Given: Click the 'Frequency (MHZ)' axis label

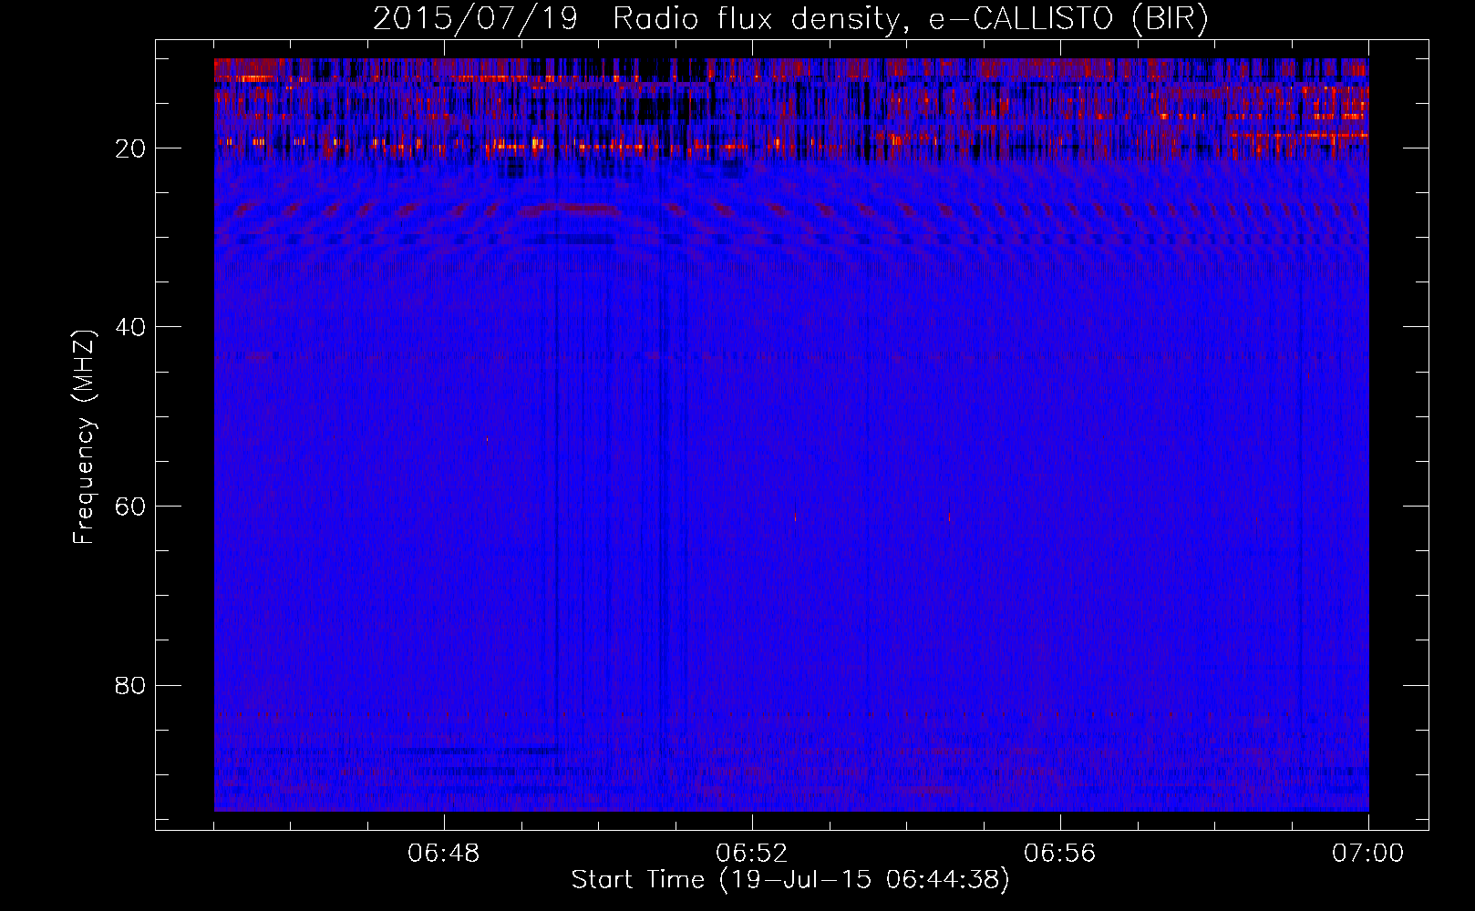Looking at the screenshot, I should [84, 437].
